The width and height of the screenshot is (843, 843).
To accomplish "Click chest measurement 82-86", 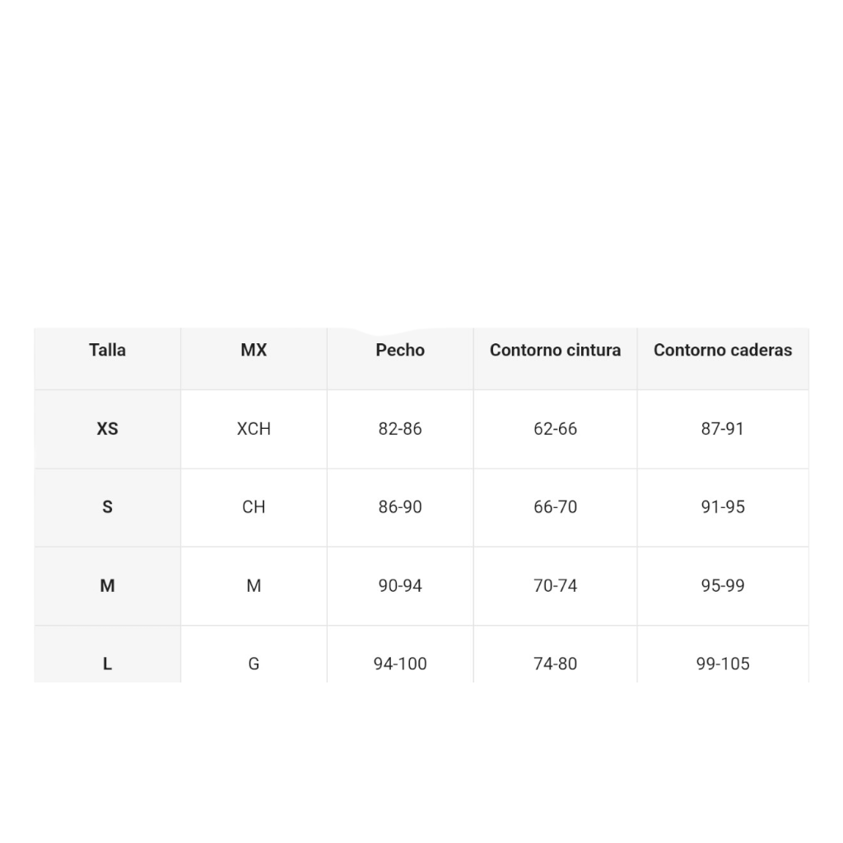I will click(x=400, y=429).
